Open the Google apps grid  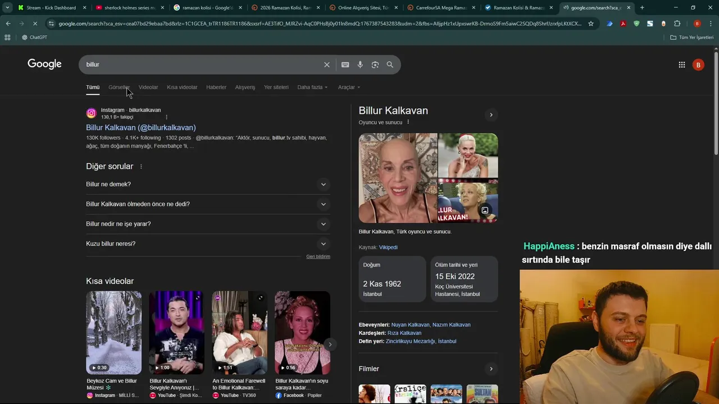pos(681,65)
